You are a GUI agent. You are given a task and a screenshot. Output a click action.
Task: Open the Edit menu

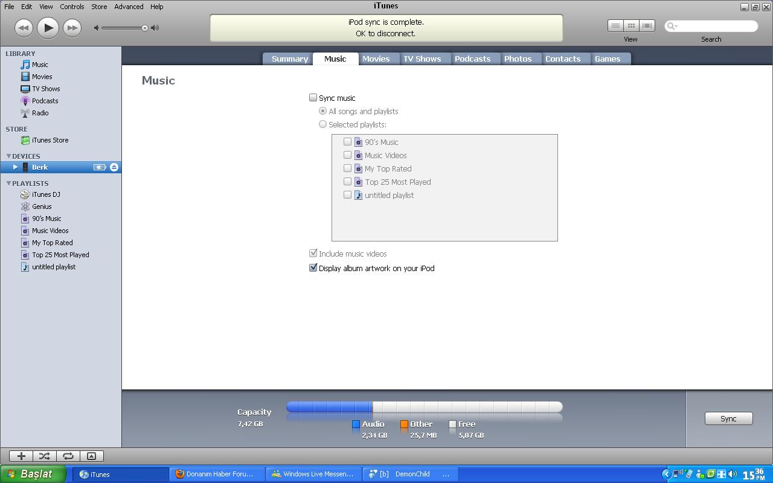pos(27,7)
